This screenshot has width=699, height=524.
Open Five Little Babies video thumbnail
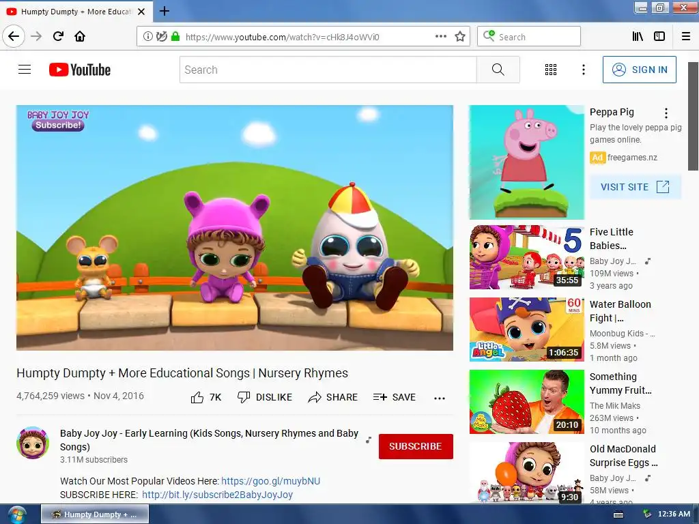[526, 257]
